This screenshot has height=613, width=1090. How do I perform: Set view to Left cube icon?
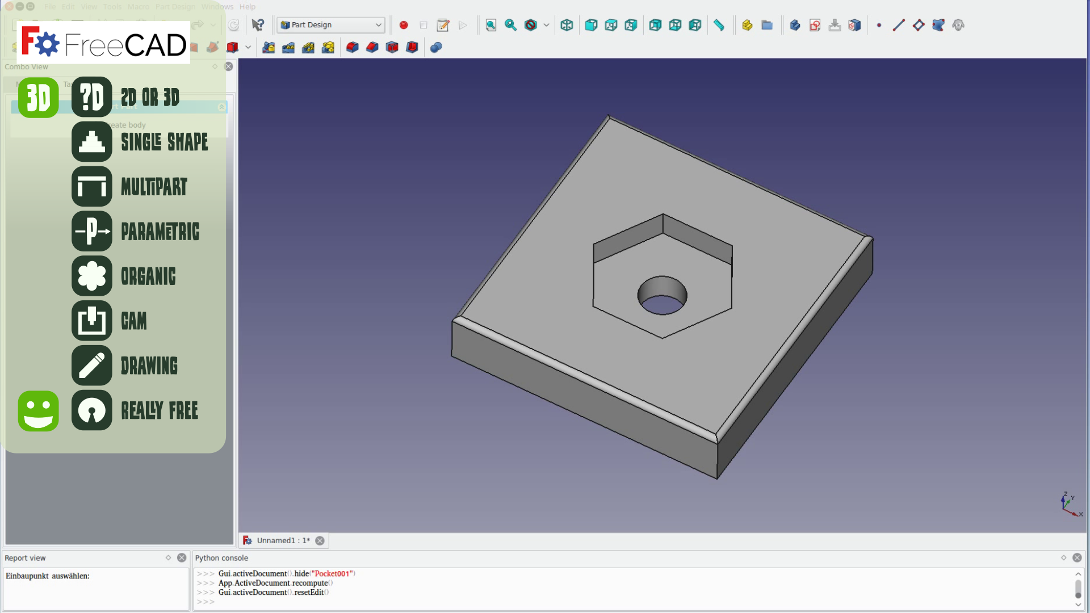click(x=695, y=25)
